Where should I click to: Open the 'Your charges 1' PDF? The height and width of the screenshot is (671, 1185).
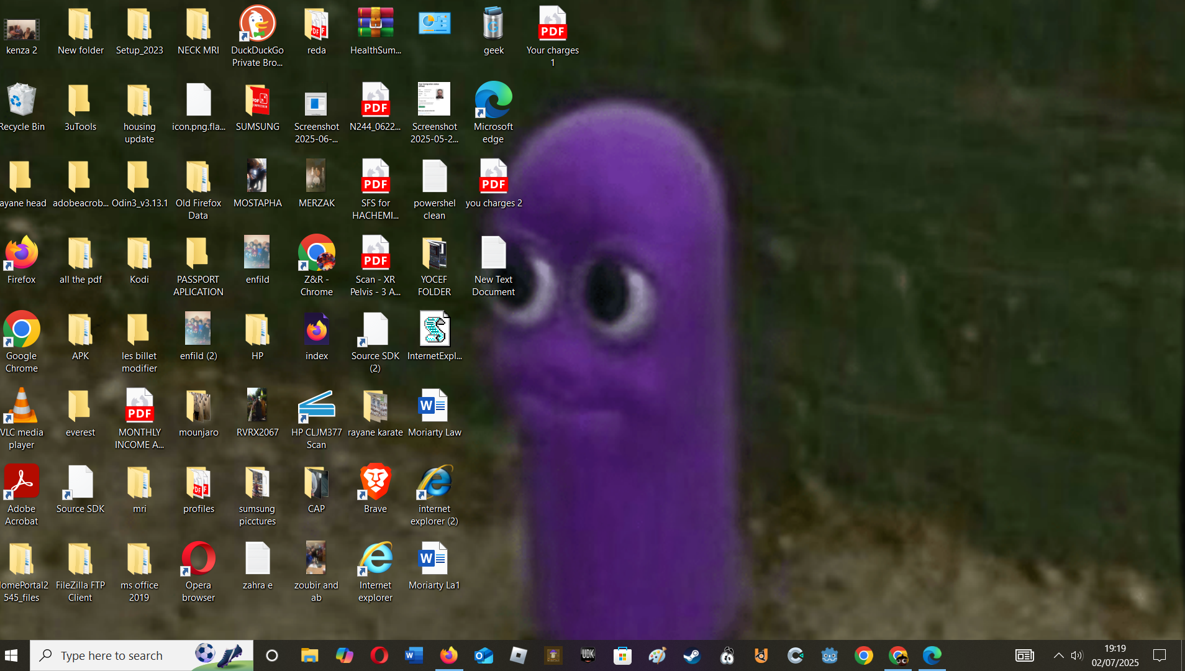[552, 36]
